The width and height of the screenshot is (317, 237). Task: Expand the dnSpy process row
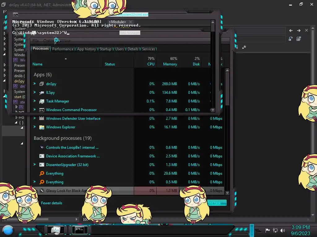[34, 84]
